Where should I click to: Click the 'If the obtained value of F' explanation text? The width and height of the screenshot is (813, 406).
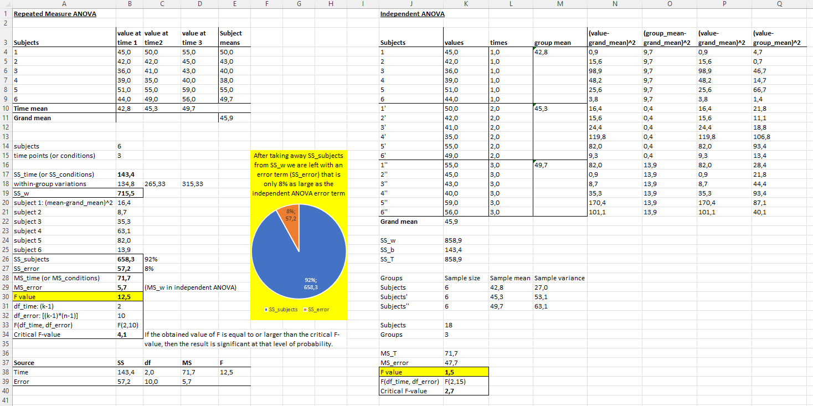(241, 339)
